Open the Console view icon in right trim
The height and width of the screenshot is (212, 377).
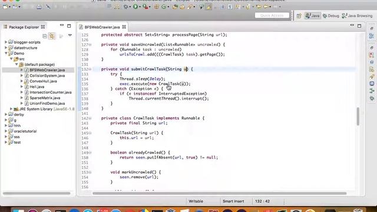coord(372,84)
